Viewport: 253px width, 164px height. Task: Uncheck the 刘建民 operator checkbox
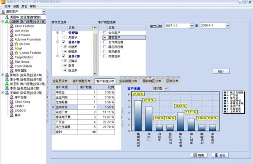coord(65,47)
